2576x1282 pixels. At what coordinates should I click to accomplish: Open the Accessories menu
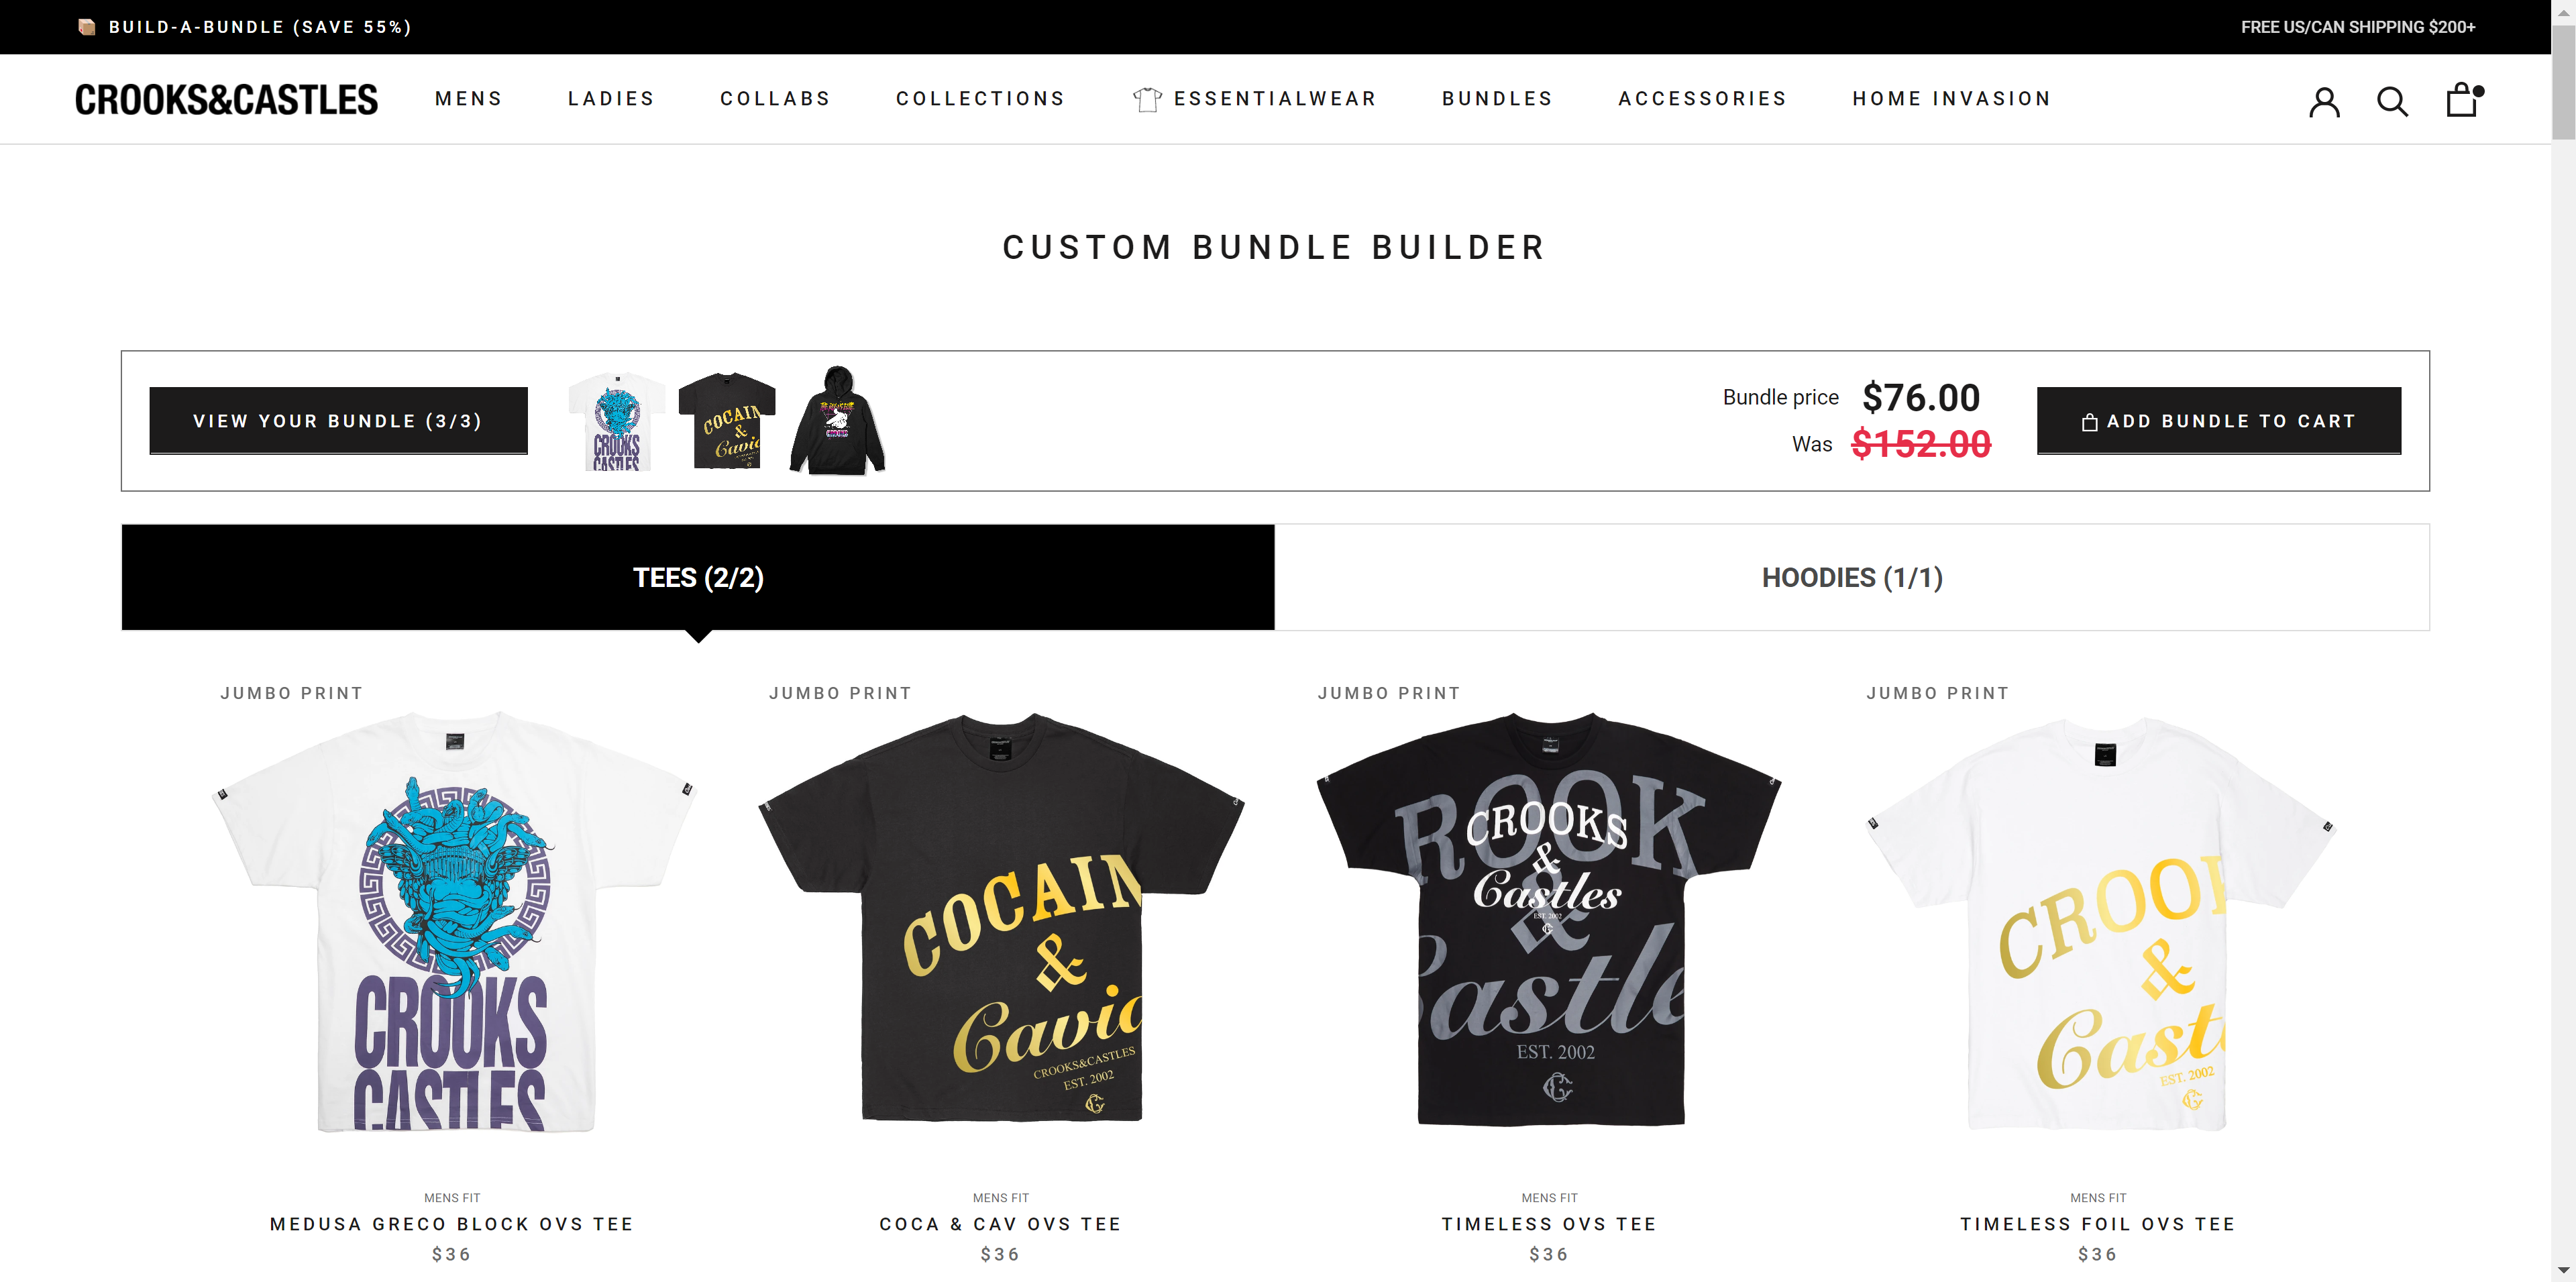tap(1702, 99)
